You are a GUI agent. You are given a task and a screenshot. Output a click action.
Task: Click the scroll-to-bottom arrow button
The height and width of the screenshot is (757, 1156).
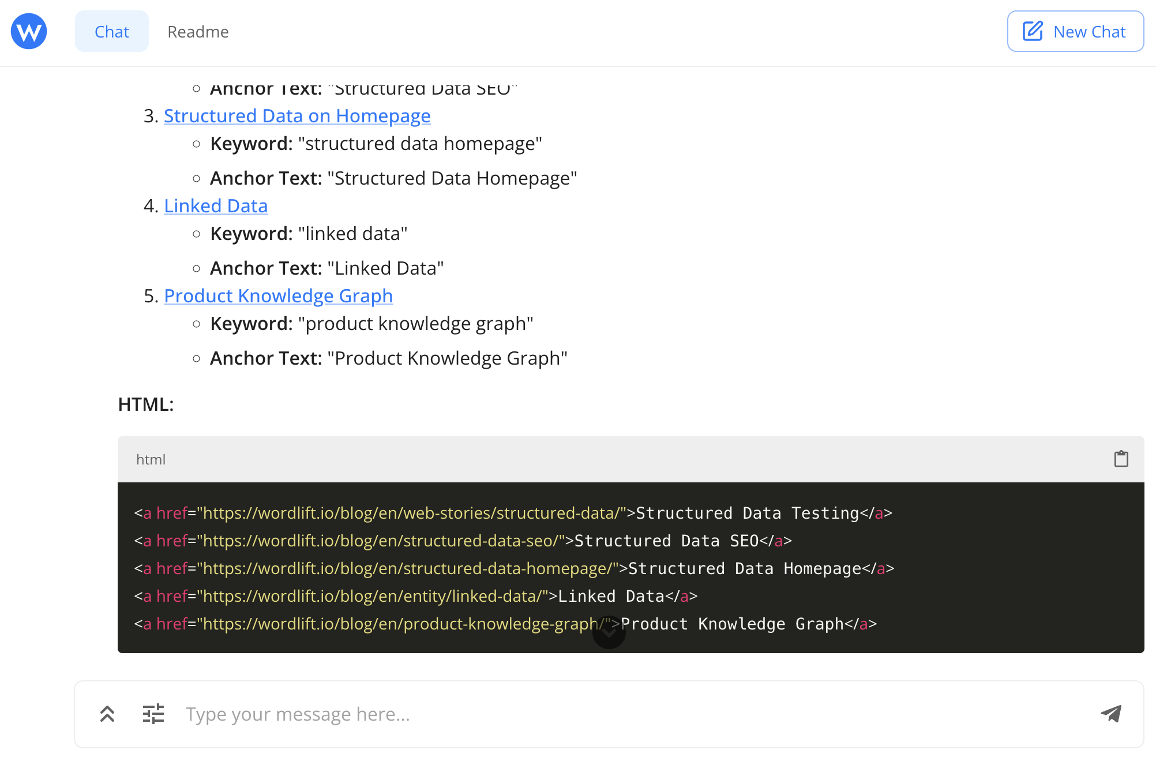(609, 632)
